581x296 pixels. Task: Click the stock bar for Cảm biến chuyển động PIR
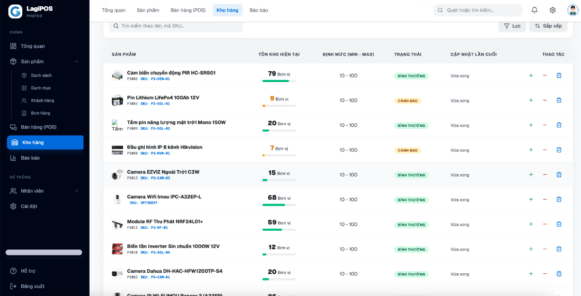[x=279, y=81]
